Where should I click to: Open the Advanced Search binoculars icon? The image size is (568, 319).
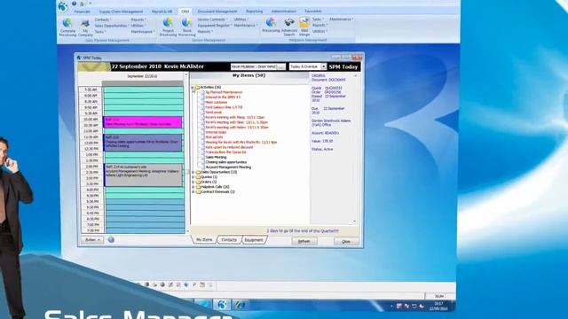coord(289,27)
